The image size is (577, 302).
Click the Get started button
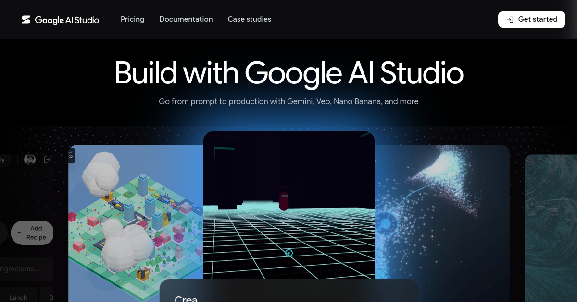pos(532,19)
